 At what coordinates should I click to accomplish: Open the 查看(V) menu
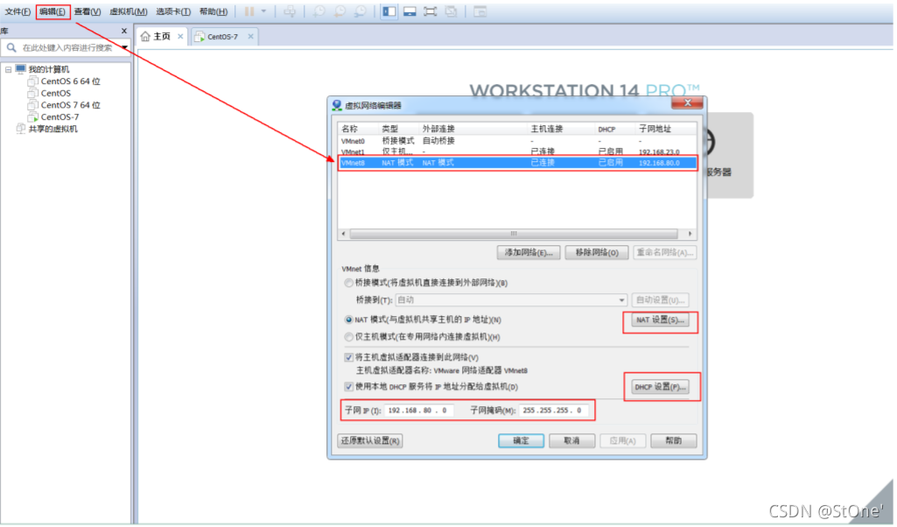tap(87, 11)
